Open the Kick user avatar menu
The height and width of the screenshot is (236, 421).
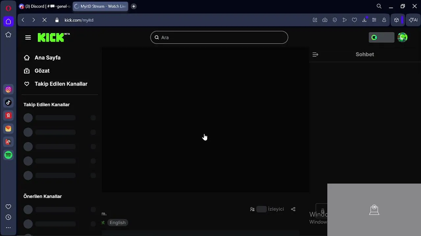[x=402, y=37]
